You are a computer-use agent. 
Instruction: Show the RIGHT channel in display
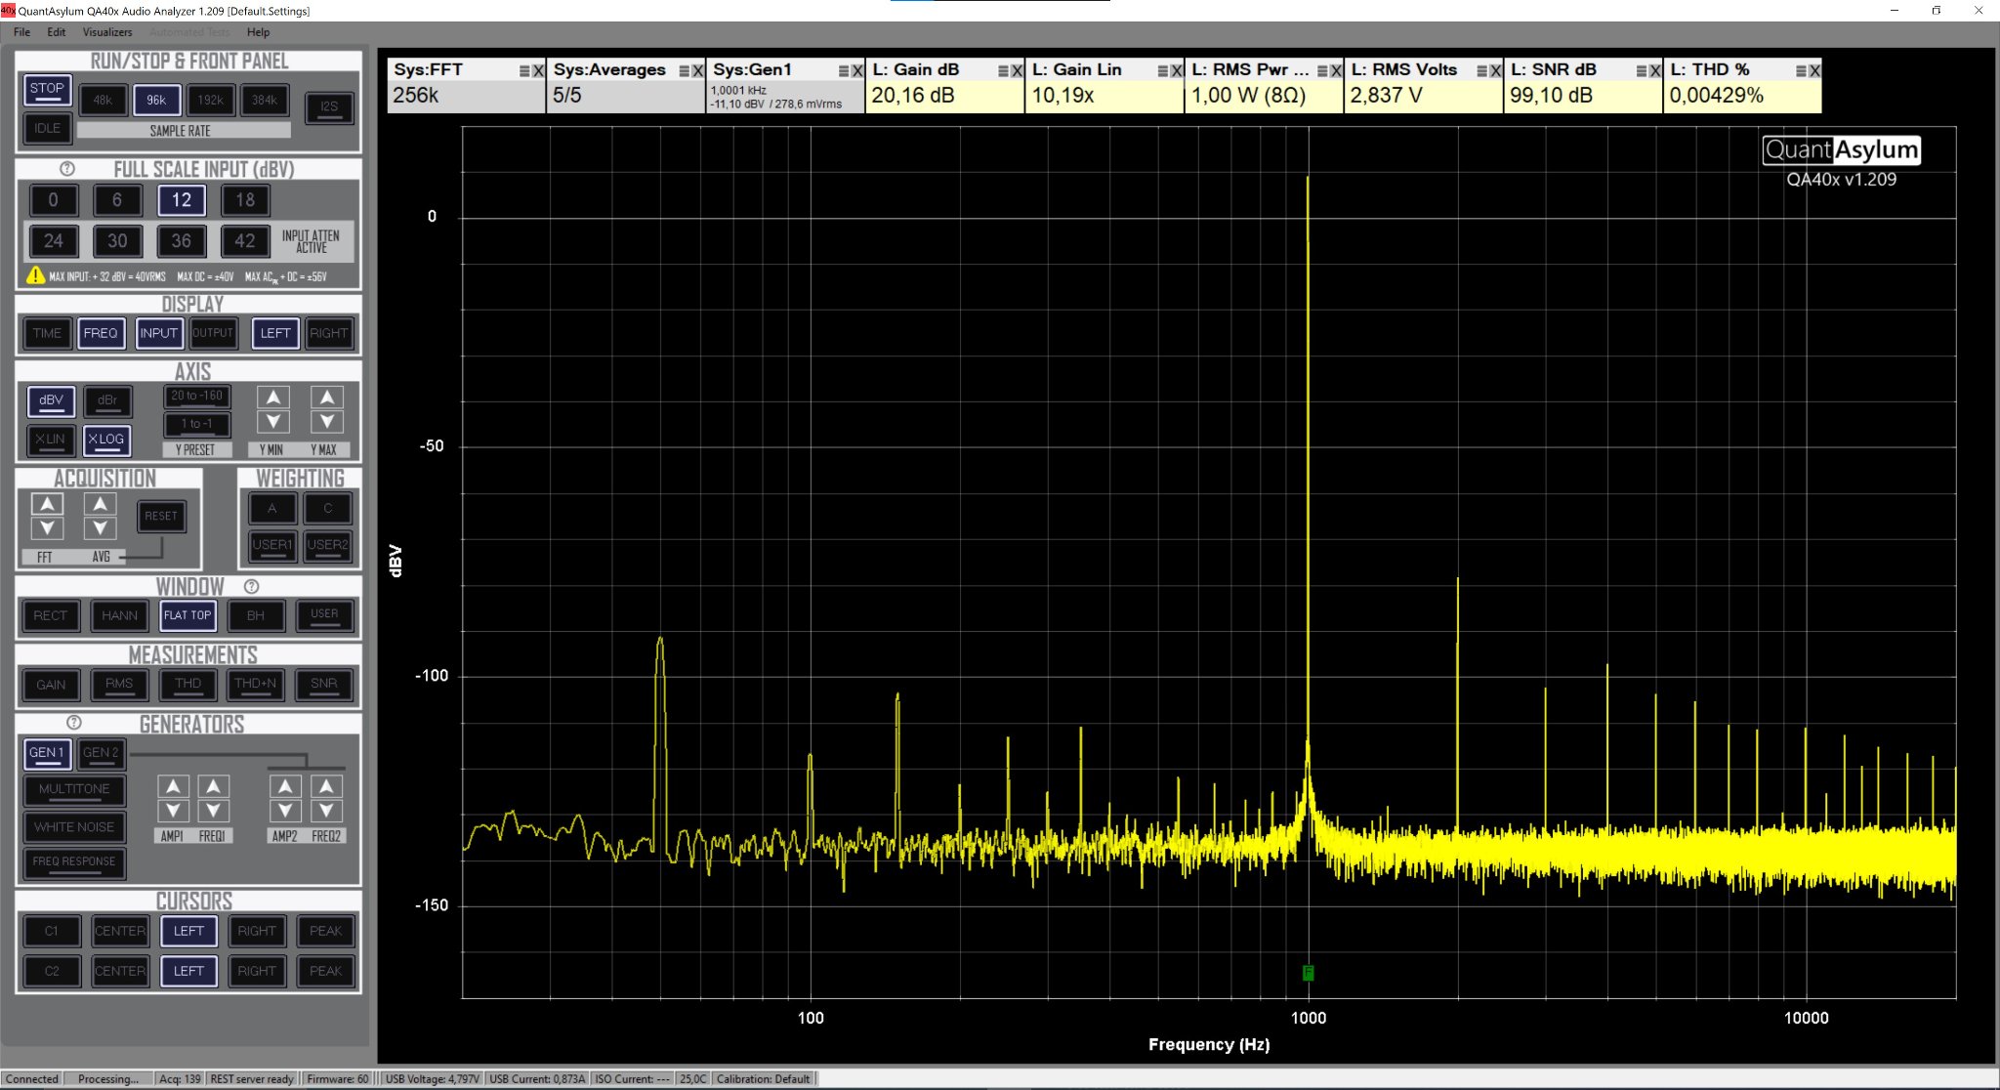coord(329,333)
